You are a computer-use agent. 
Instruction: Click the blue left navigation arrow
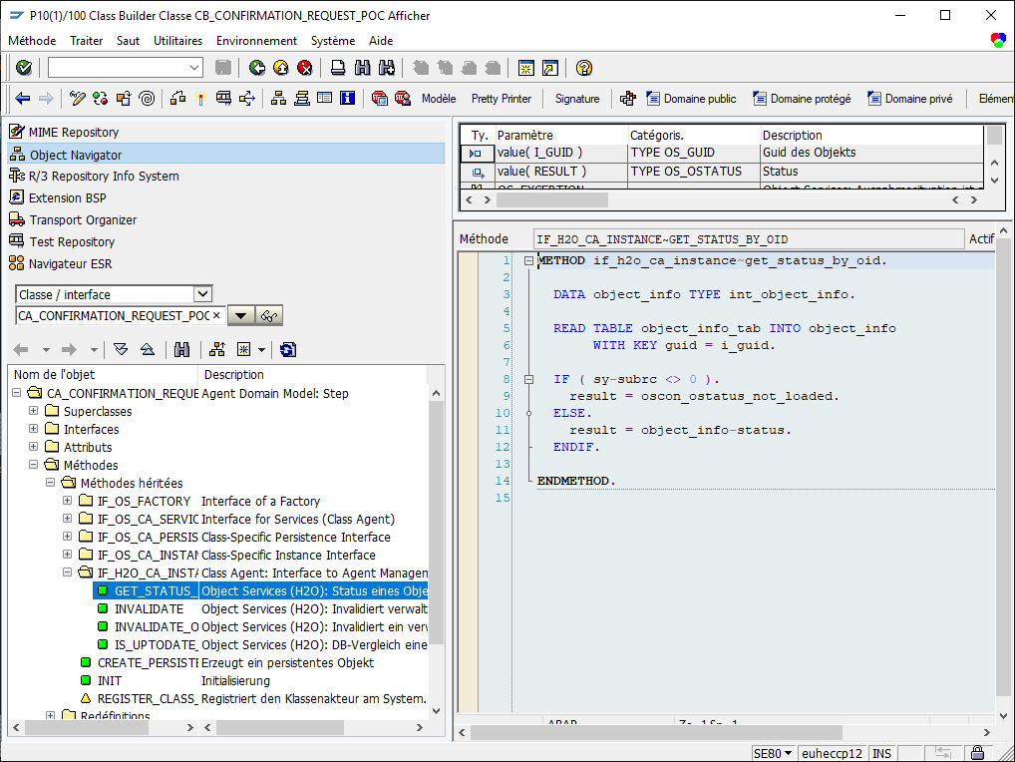pos(23,99)
